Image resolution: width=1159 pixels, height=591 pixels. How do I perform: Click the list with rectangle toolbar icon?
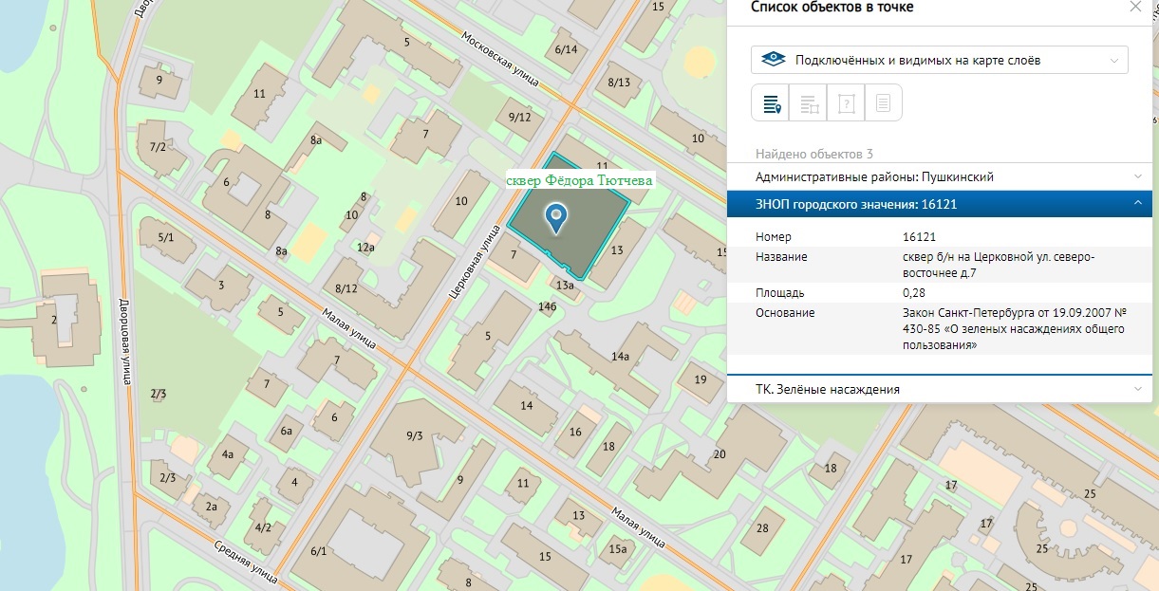pos(809,103)
